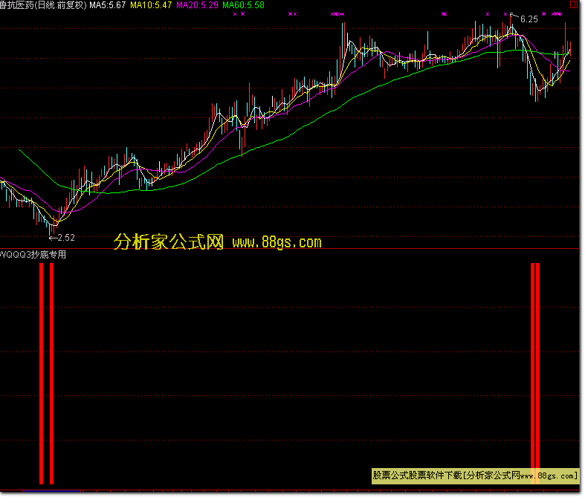Click the red signal bars on the right
This screenshot has height=497, width=585.
pos(535,373)
